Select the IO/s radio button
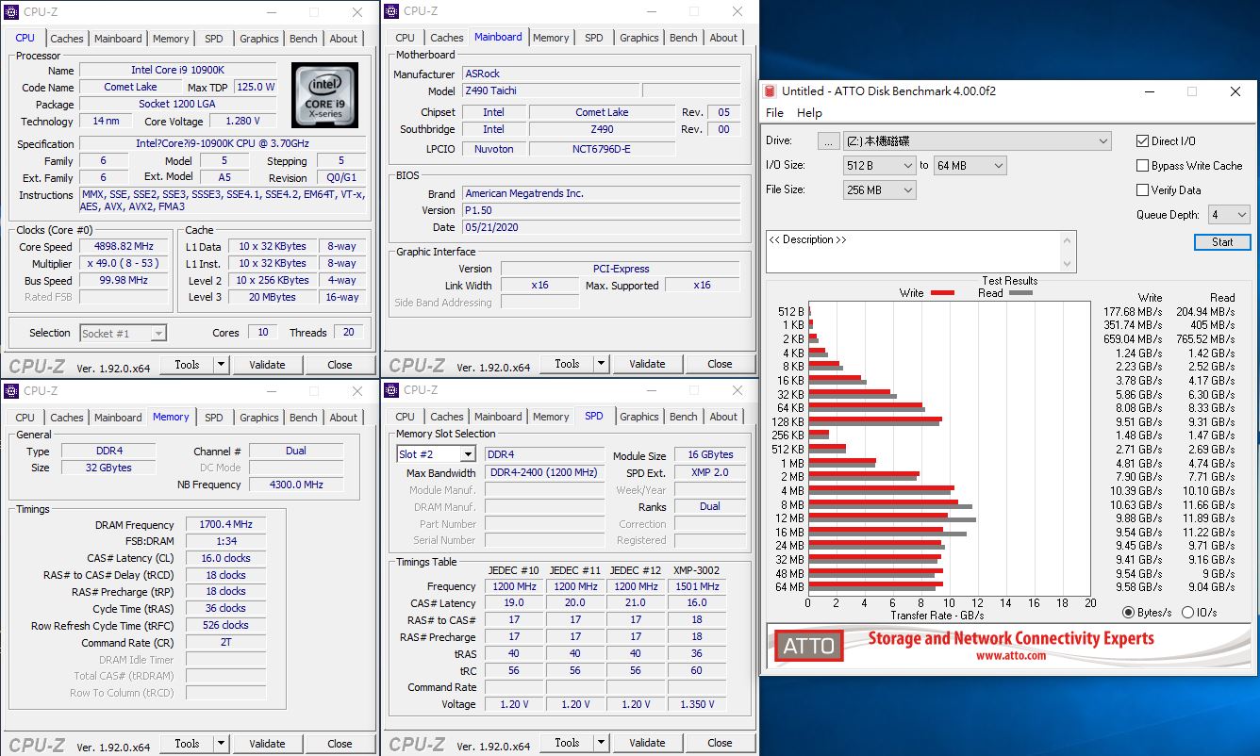The height and width of the screenshot is (756, 1260). (x=1187, y=613)
